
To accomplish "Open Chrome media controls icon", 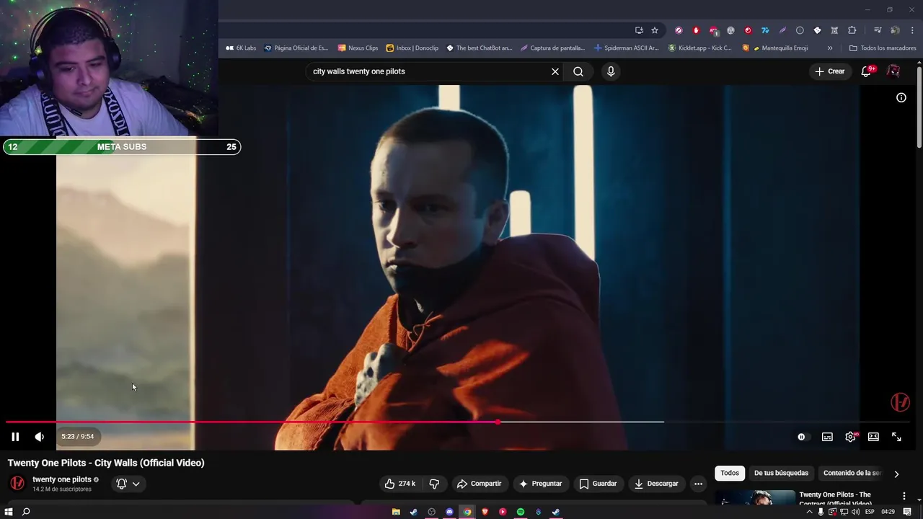I will point(878,30).
